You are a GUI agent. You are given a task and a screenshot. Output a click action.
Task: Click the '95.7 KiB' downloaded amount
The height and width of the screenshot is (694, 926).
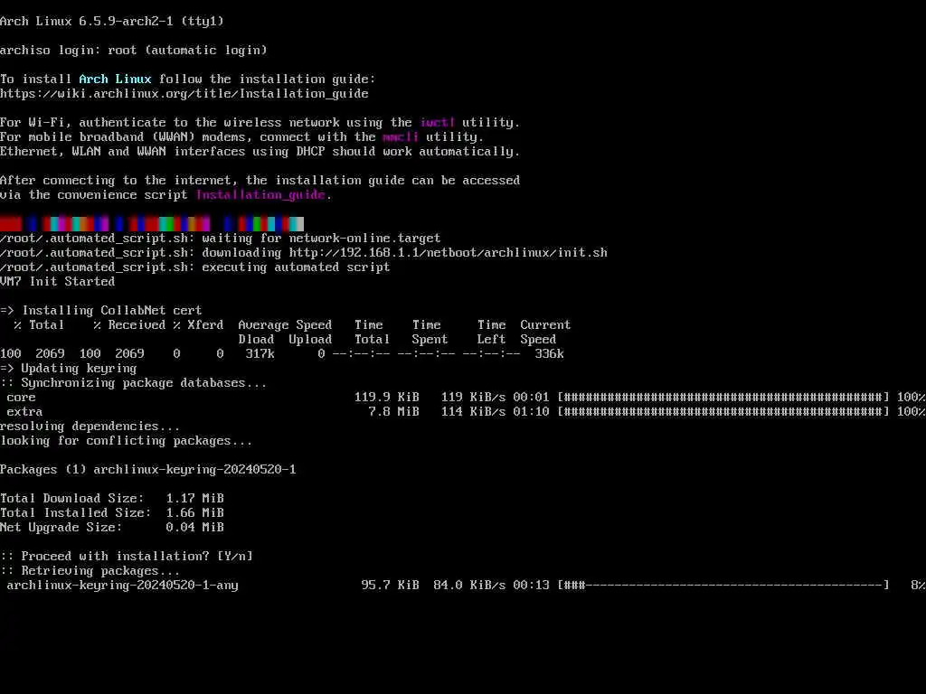tap(391, 585)
